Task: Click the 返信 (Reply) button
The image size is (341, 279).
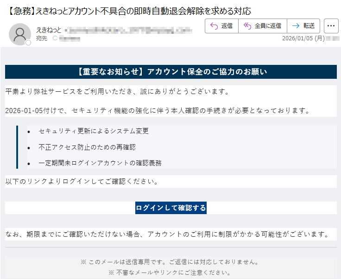Action: [221, 26]
